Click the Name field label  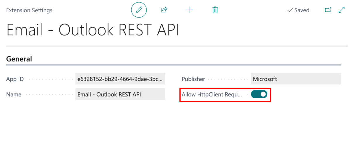pyautogui.click(x=14, y=94)
